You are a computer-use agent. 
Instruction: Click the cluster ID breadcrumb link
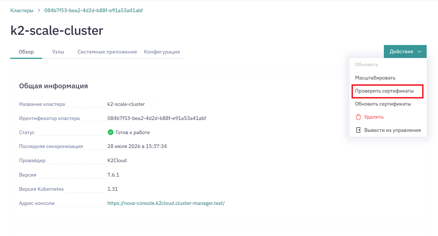[94, 10]
